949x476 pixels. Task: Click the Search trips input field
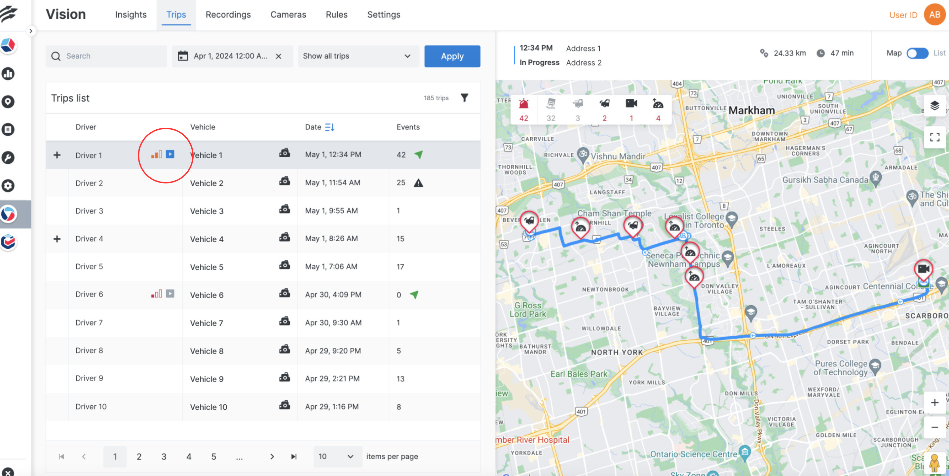click(x=106, y=56)
